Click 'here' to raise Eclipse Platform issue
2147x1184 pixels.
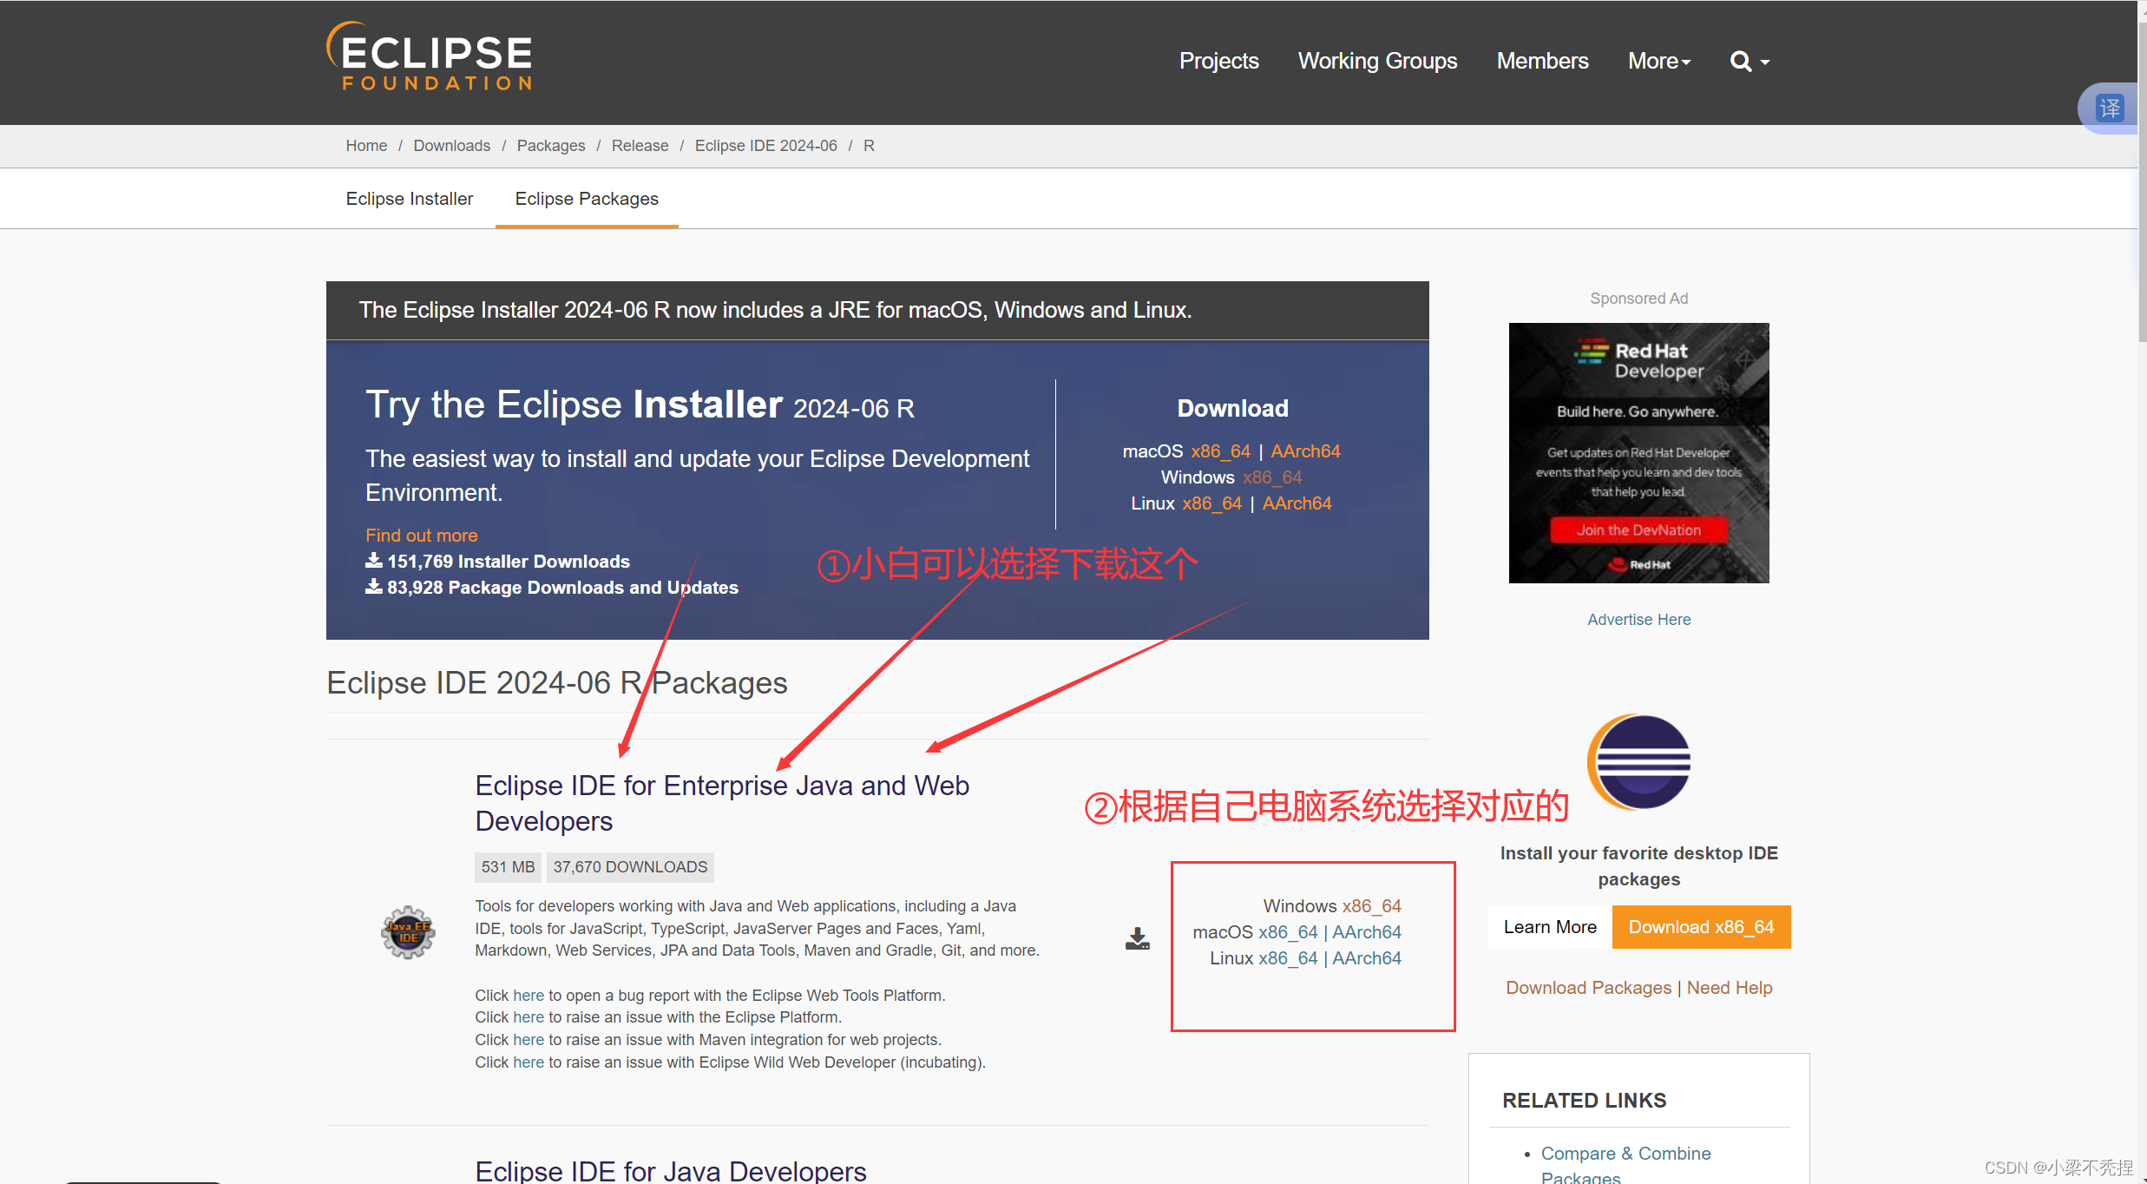(x=528, y=1017)
